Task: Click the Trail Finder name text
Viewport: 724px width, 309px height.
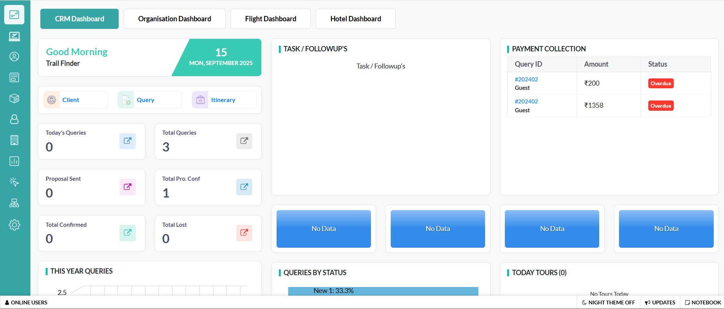Action: point(63,63)
